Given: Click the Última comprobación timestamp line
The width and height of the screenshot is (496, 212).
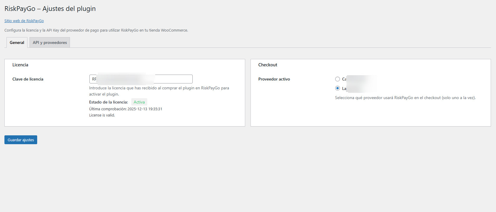Looking at the screenshot, I should (x=125, y=109).
